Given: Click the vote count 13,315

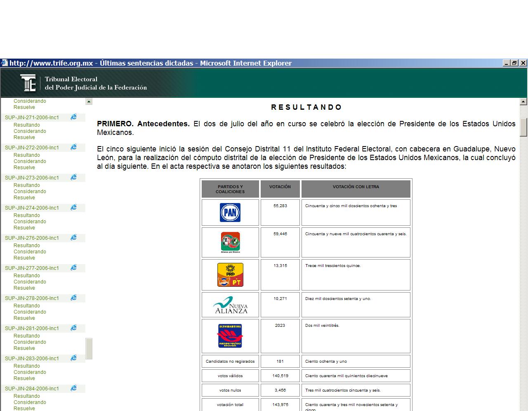Looking at the screenshot, I should tap(280, 266).
